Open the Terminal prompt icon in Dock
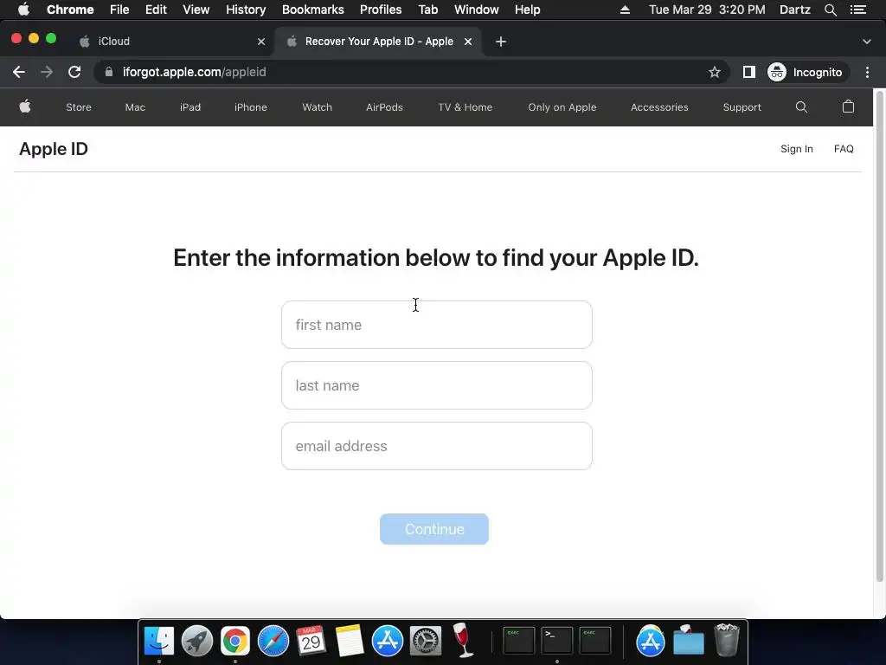The width and height of the screenshot is (886, 665). pyautogui.click(x=557, y=642)
